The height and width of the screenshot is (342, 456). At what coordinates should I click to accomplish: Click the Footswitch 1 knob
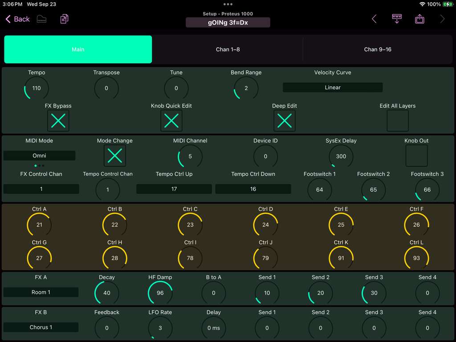coord(320,190)
